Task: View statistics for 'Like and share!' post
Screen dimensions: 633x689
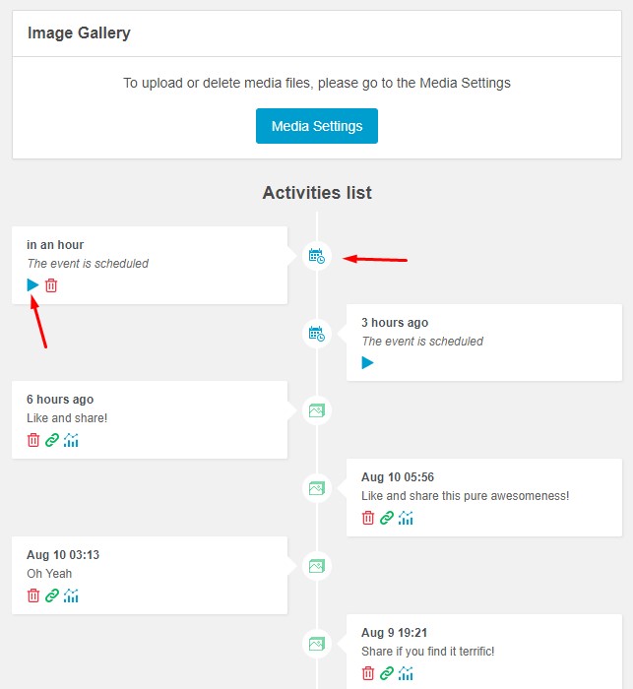Action: 71,440
